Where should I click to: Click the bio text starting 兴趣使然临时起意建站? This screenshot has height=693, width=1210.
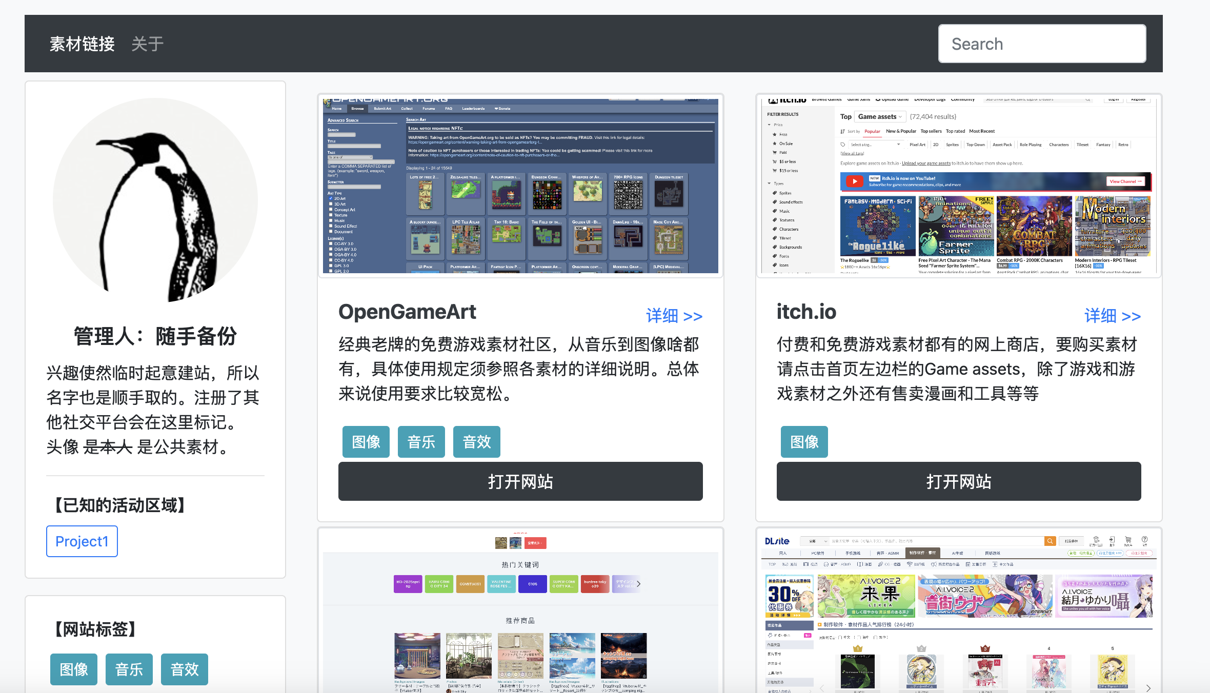153,410
